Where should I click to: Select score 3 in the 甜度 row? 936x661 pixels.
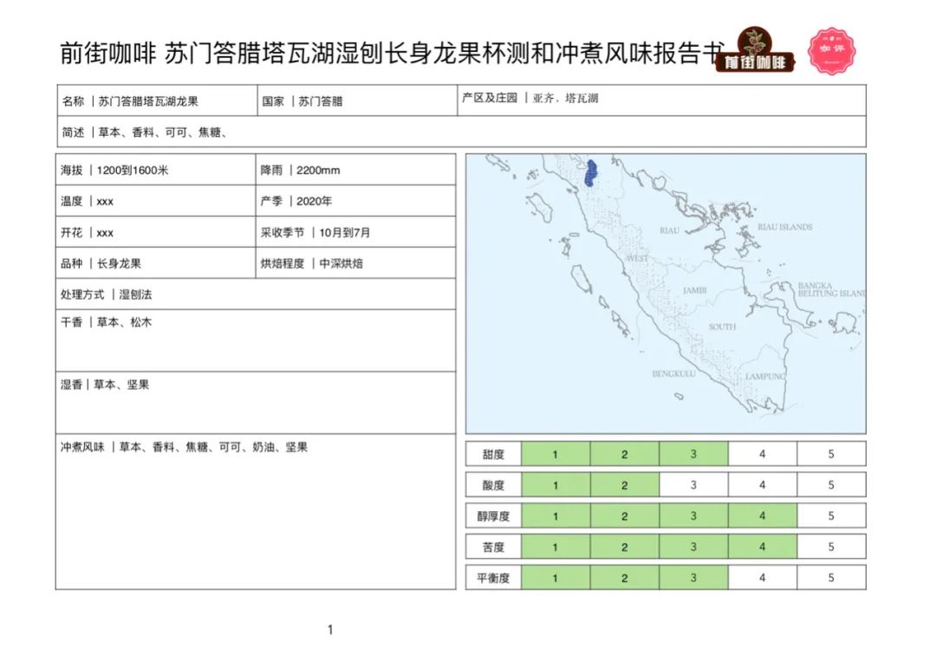pyautogui.click(x=693, y=454)
